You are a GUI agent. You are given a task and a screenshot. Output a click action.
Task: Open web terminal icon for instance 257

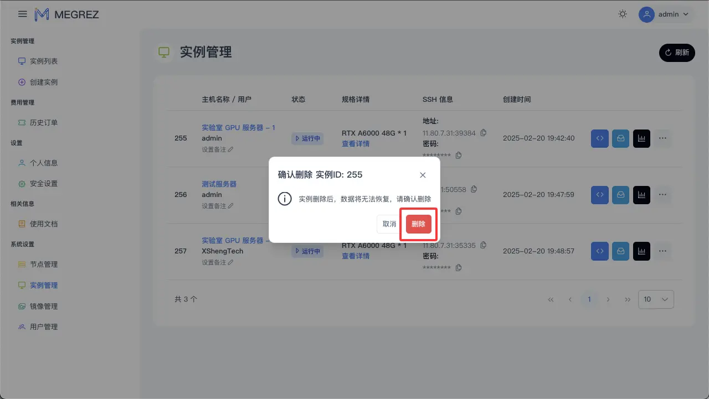(x=599, y=251)
